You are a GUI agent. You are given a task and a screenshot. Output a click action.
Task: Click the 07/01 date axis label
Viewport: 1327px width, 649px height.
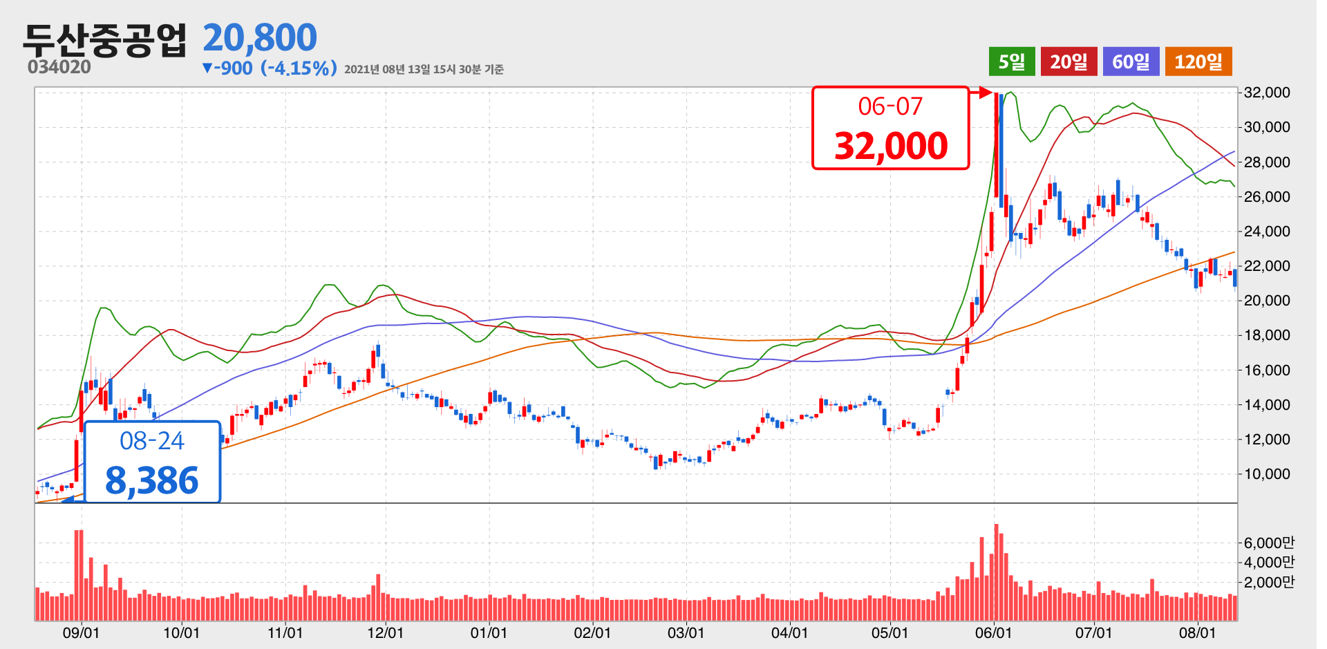(1093, 632)
